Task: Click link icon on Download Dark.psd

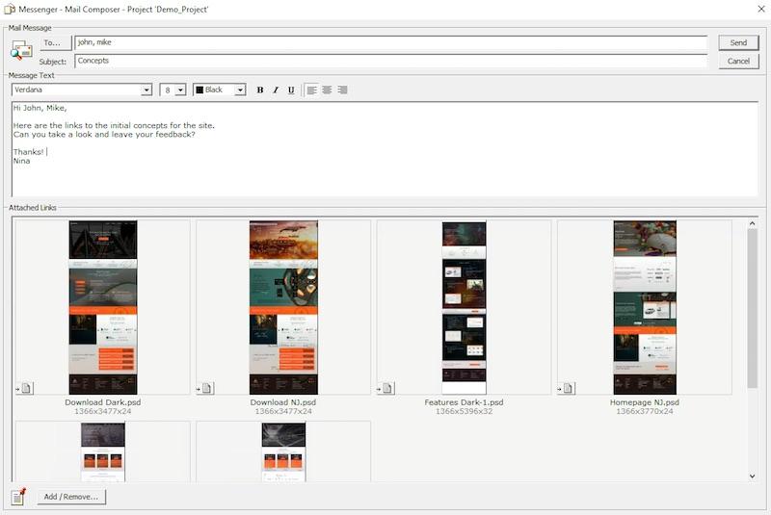Action: click(24, 388)
